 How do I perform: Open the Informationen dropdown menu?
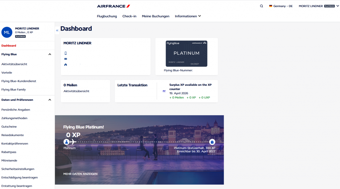[x=188, y=16]
